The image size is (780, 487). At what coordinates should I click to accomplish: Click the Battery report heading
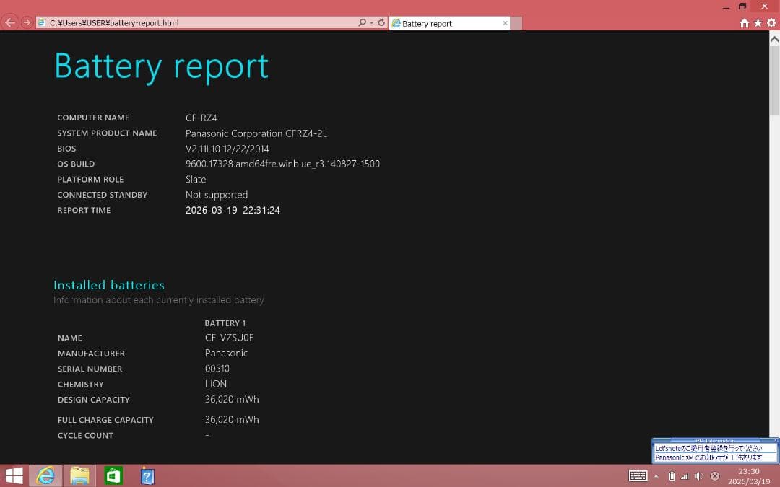pyautogui.click(x=161, y=66)
